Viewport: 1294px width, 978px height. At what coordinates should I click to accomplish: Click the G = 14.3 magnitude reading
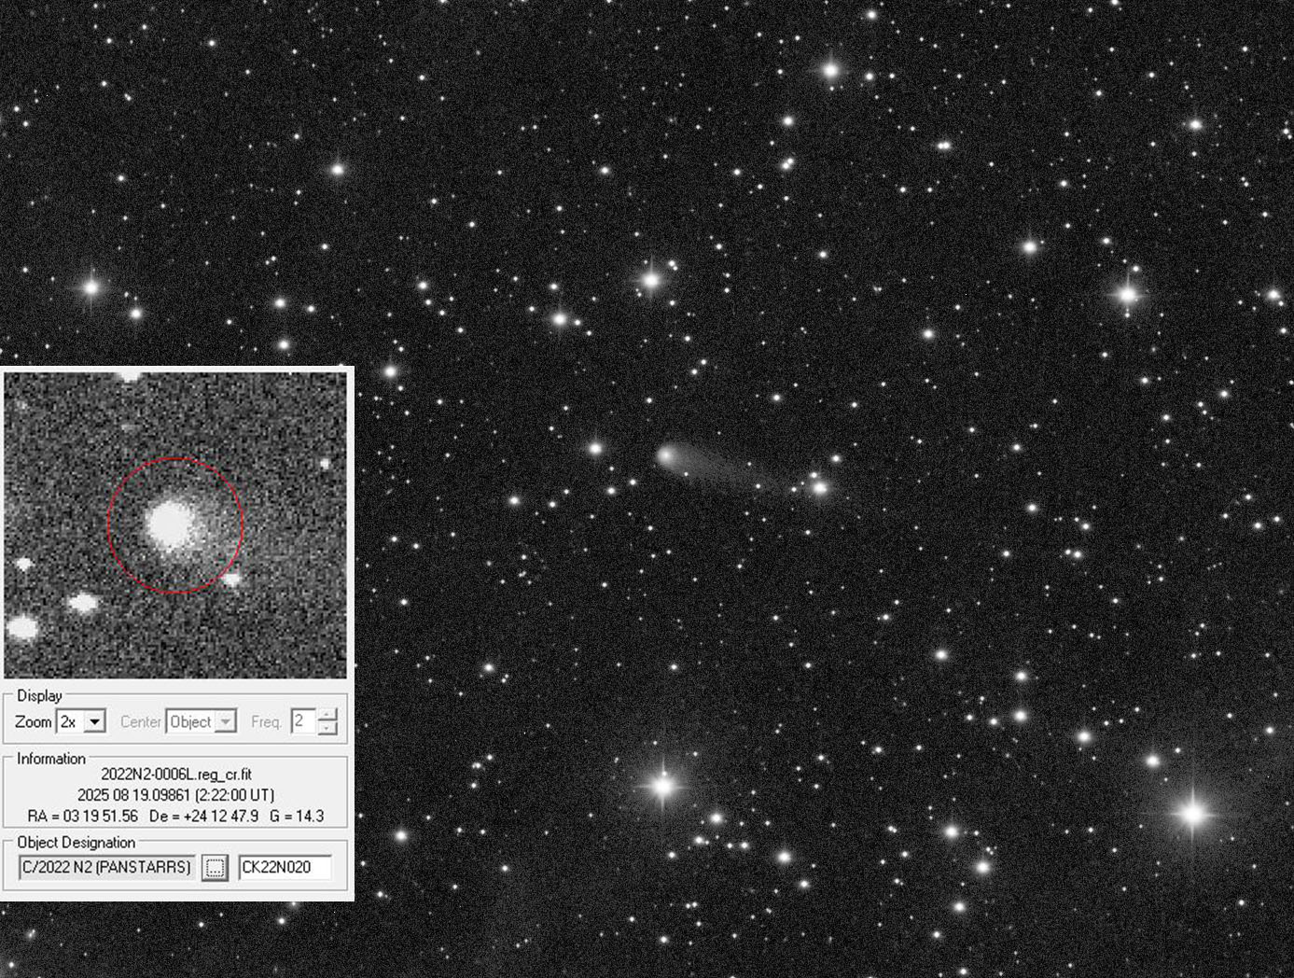click(297, 816)
